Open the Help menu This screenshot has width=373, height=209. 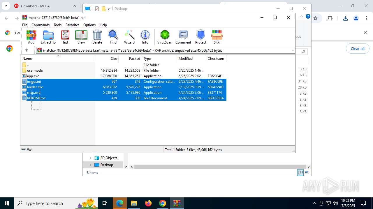[x=103, y=25]
